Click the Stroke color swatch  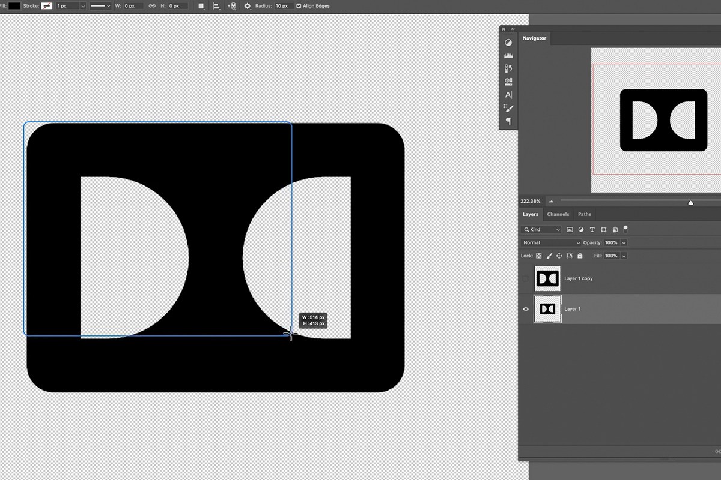[x=46, y=5]
